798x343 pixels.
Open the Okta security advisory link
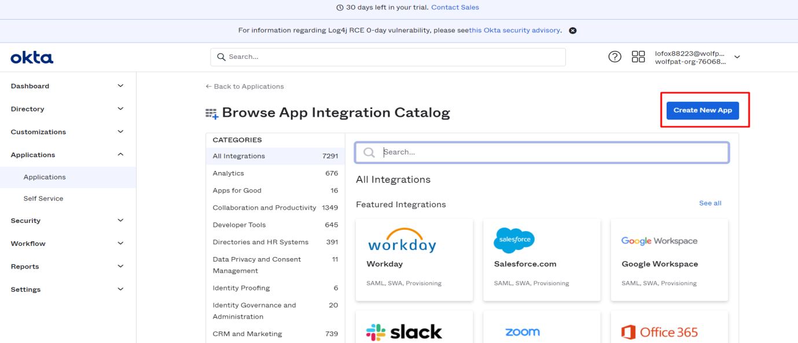pos(514,31)
